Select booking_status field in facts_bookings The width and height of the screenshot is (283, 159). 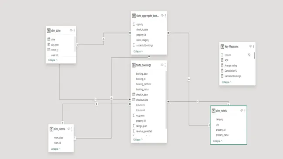click(x=142, y=89)
